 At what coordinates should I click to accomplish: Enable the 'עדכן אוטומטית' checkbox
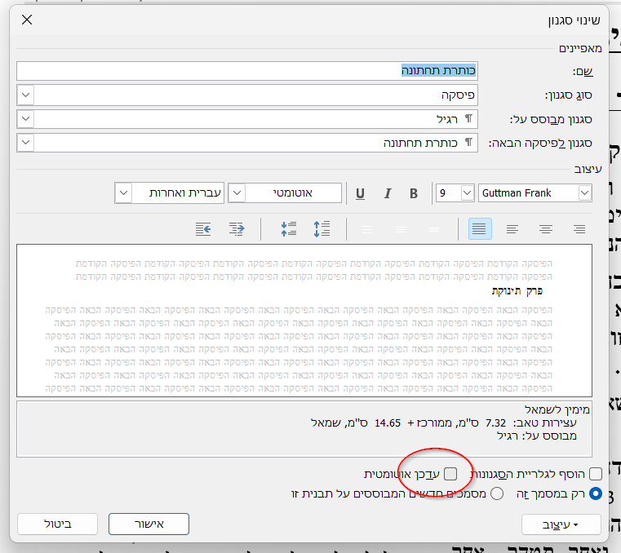coord(450,474)
